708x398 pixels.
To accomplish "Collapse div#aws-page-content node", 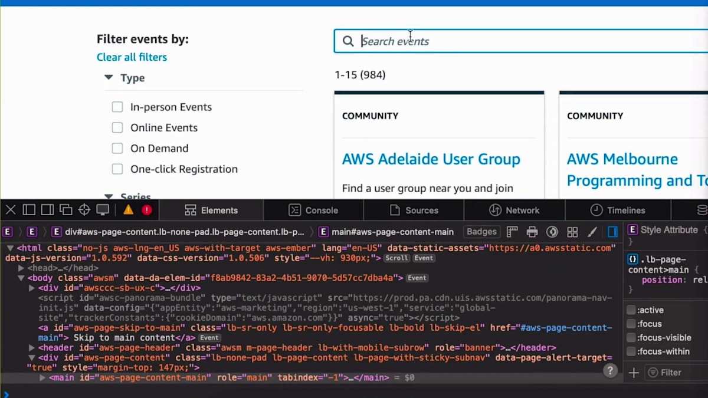I will [32, 357].
